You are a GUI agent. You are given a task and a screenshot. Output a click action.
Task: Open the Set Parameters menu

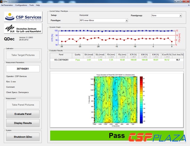[7, 5]
